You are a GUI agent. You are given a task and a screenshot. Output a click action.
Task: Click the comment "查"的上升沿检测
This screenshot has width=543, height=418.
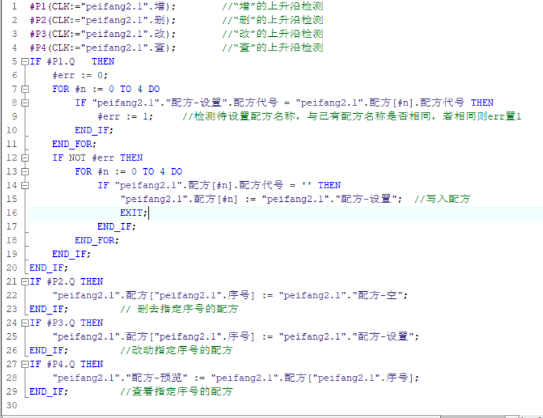point(273,47)
